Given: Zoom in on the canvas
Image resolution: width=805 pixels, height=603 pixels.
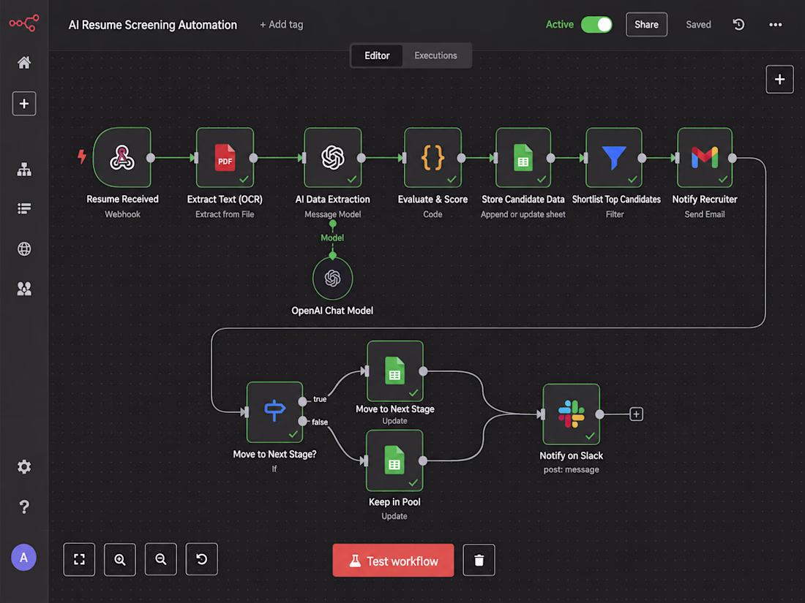Looking at the screenshot, I should click(x=119, y=559).
